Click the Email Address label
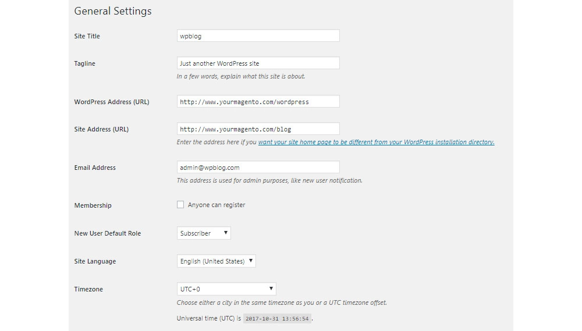The height and width of the screenshot is (331, 582). coord(95,168)
